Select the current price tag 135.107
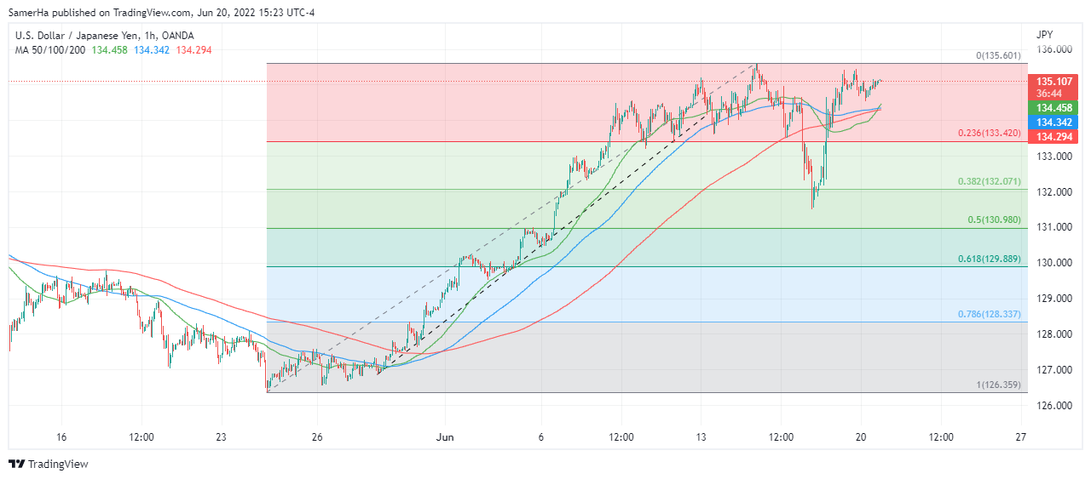1091x479 pixels. [1053, 82]
